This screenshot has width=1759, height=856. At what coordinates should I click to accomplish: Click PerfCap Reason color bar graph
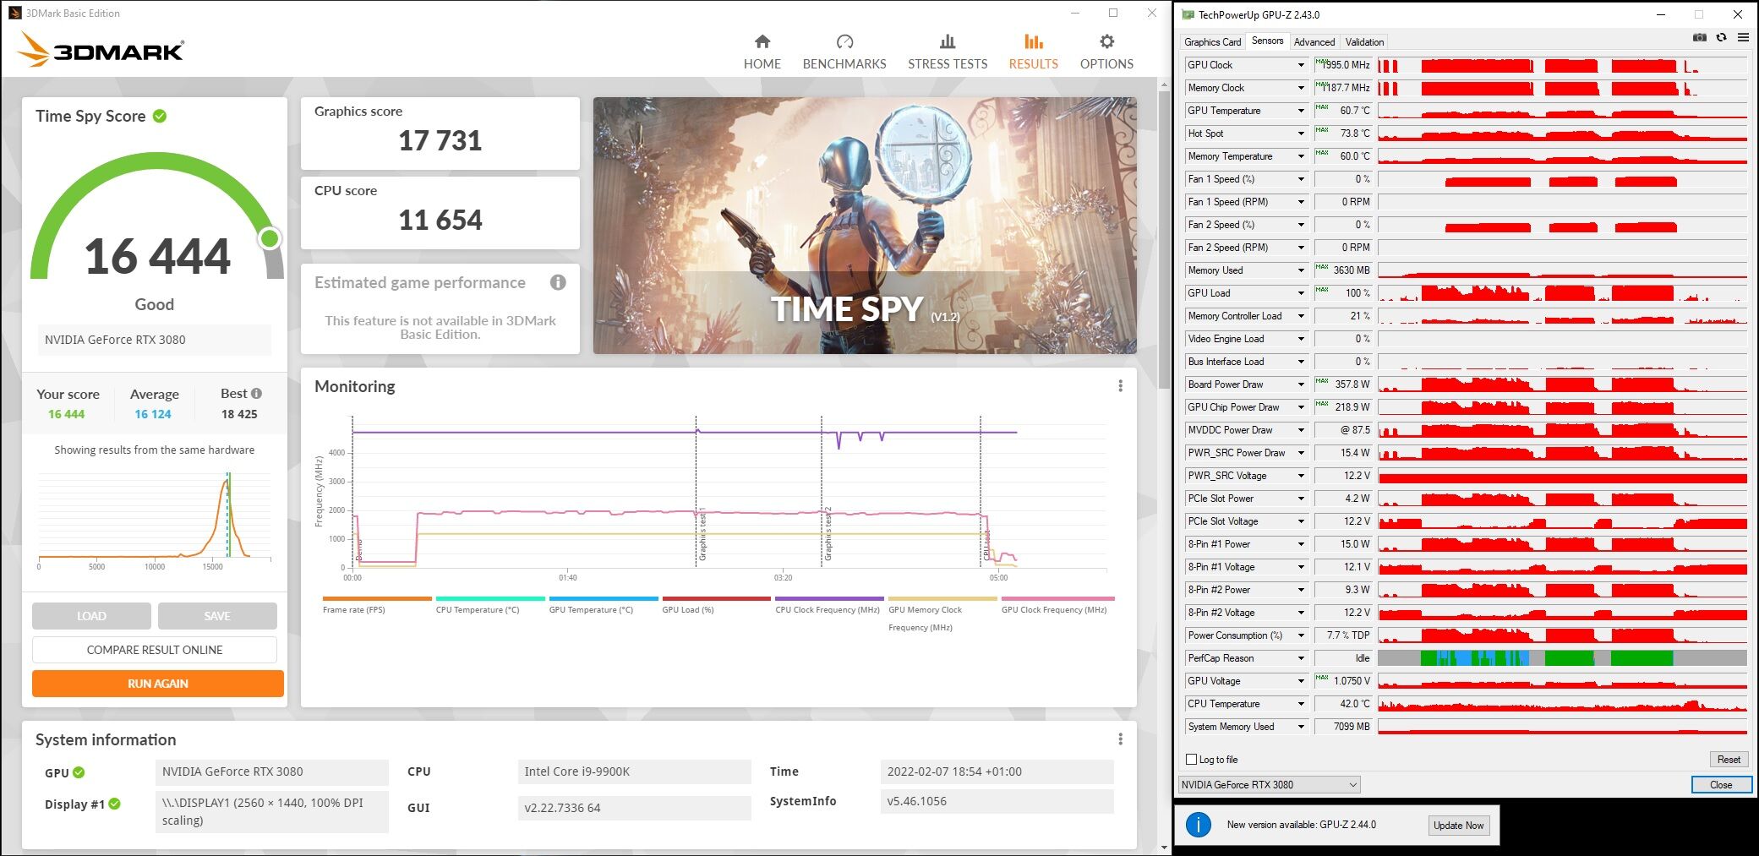[1562, 658]
